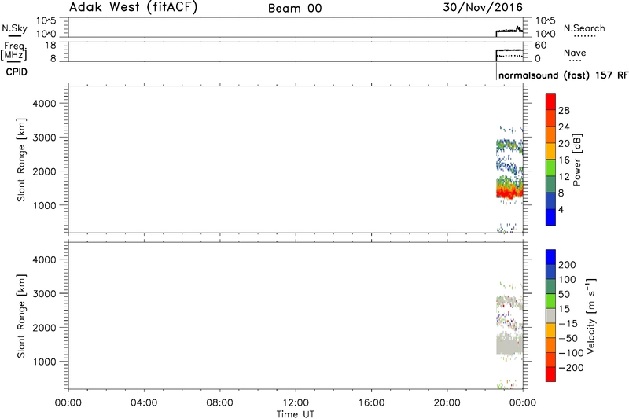This screenshot has height=419, width=629.
Task: Click the "Nave" legend label
Action: tap(575, 53)
